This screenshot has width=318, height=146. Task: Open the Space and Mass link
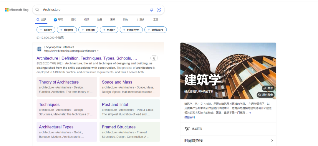click(x=117, y=82)
